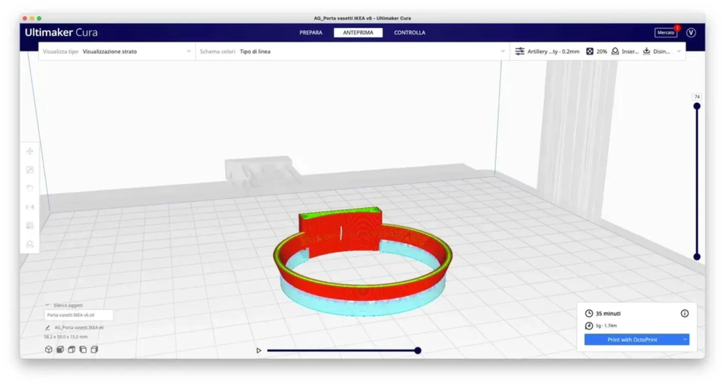
Task: Click Print with OctoPrint button
Action: point(632,340)
